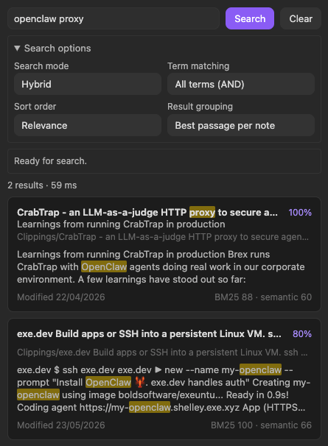The height and width of the screenshot is (446, 328).
Task: Open the Search mode Hybrid dropdown
Action: [x=88, y=84]
